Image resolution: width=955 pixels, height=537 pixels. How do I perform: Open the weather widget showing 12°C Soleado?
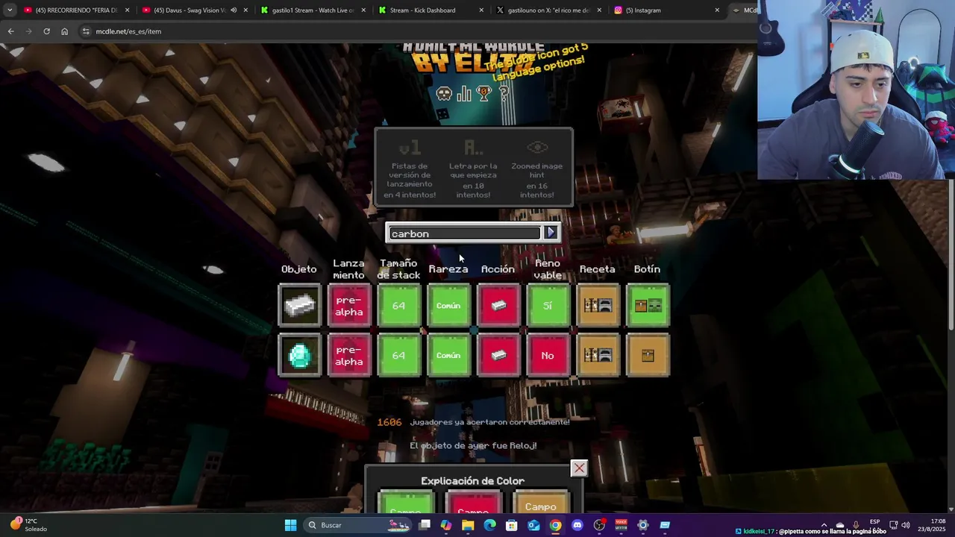point(29,525)
